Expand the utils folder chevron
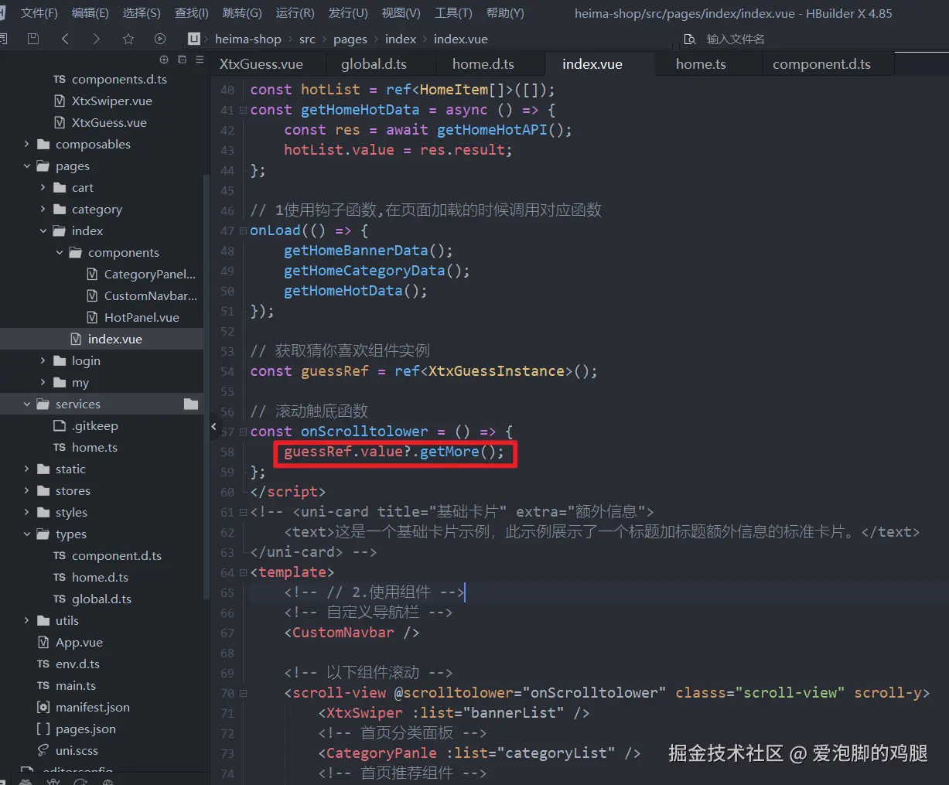Image resolution: width=949 pixels, height=785 pixels. 27,620
